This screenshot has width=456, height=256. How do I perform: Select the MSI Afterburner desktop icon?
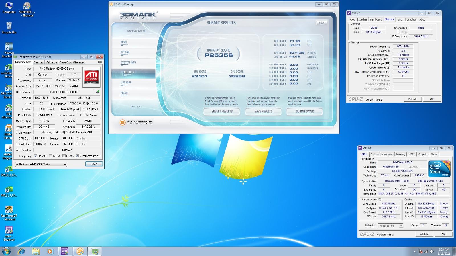click(7, 111)
